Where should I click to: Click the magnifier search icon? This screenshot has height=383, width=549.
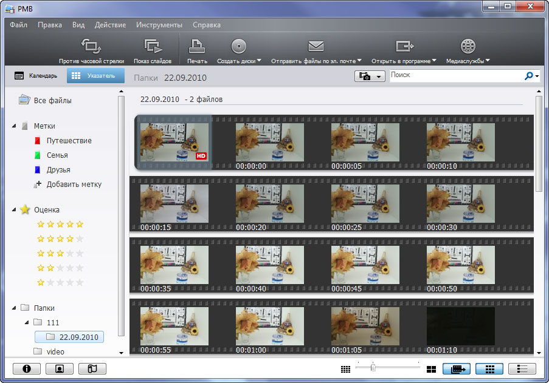528,75
